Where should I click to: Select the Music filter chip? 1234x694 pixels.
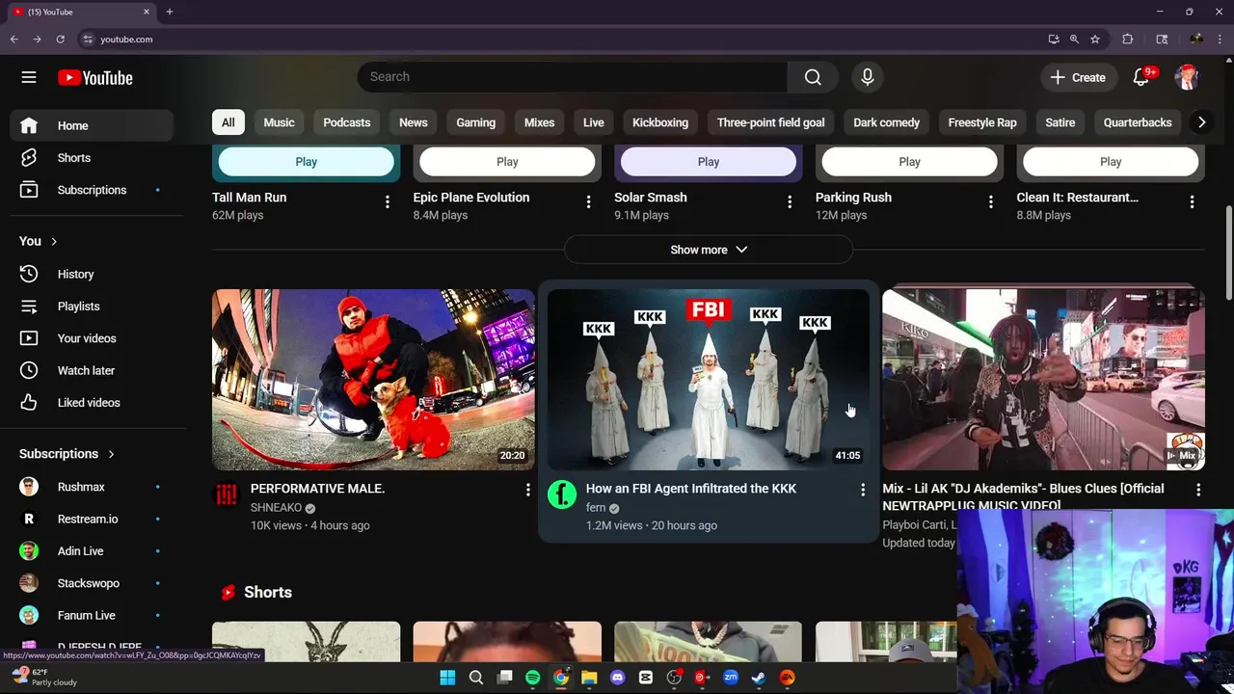pos(280,122)
